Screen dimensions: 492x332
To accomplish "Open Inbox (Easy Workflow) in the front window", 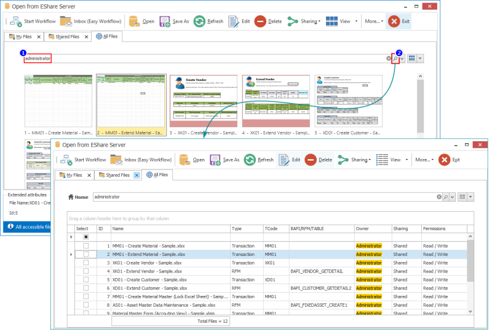I will (x=141, y=160).
